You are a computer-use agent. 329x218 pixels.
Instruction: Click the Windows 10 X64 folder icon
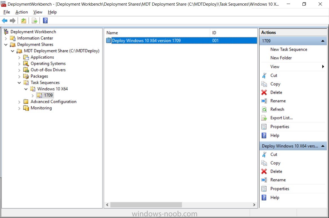[x=33, y=89]
